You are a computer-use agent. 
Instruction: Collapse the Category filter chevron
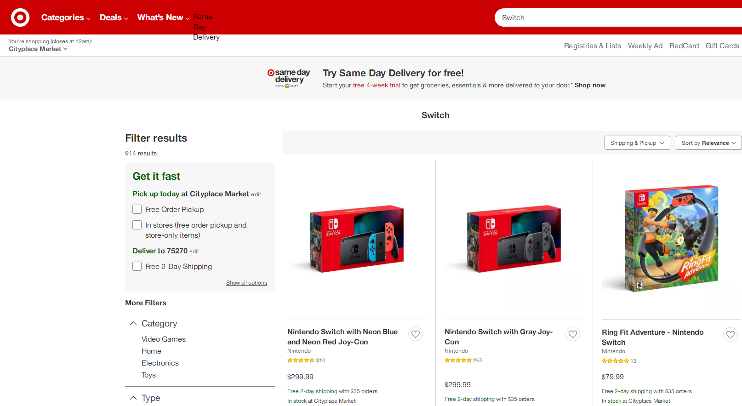(133, 324)
